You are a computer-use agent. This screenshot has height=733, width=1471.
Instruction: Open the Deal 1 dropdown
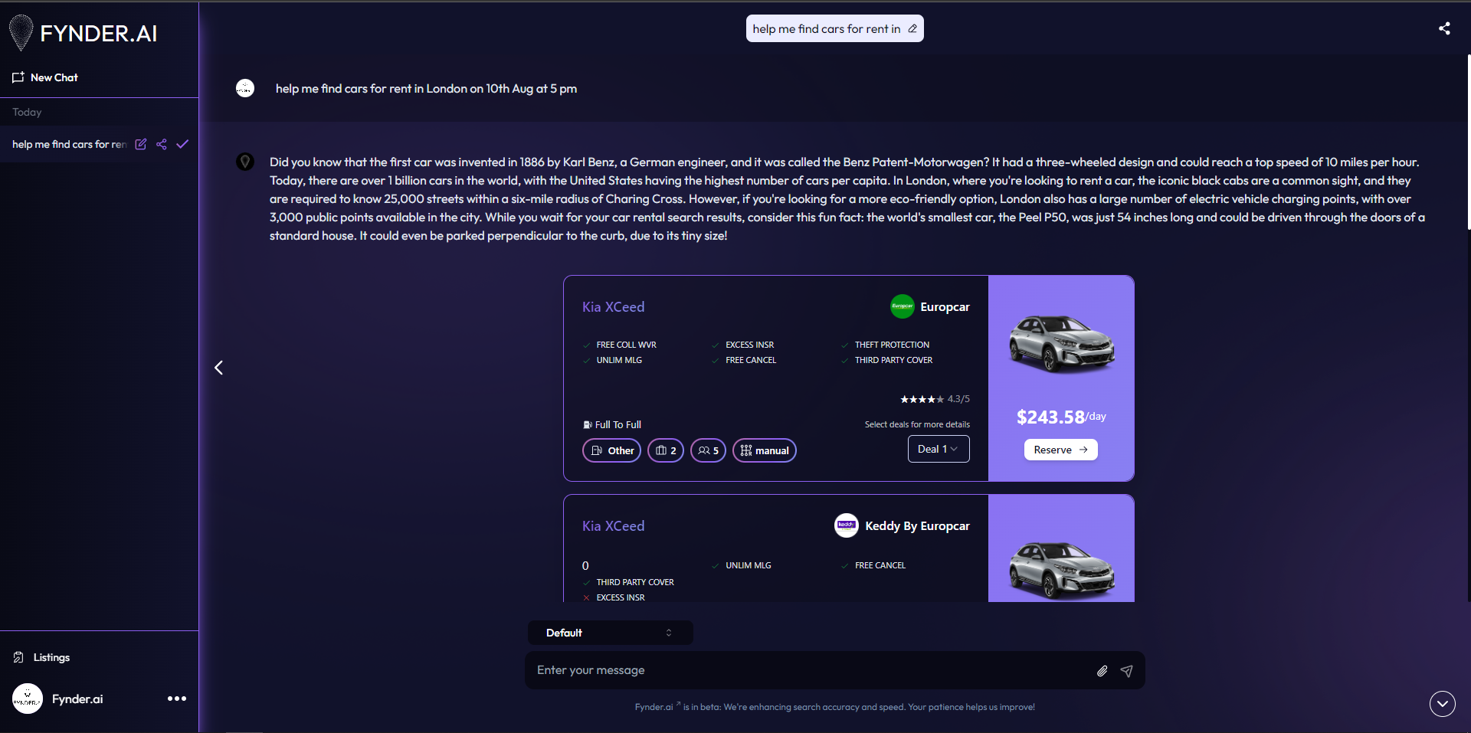pos(939,449)
